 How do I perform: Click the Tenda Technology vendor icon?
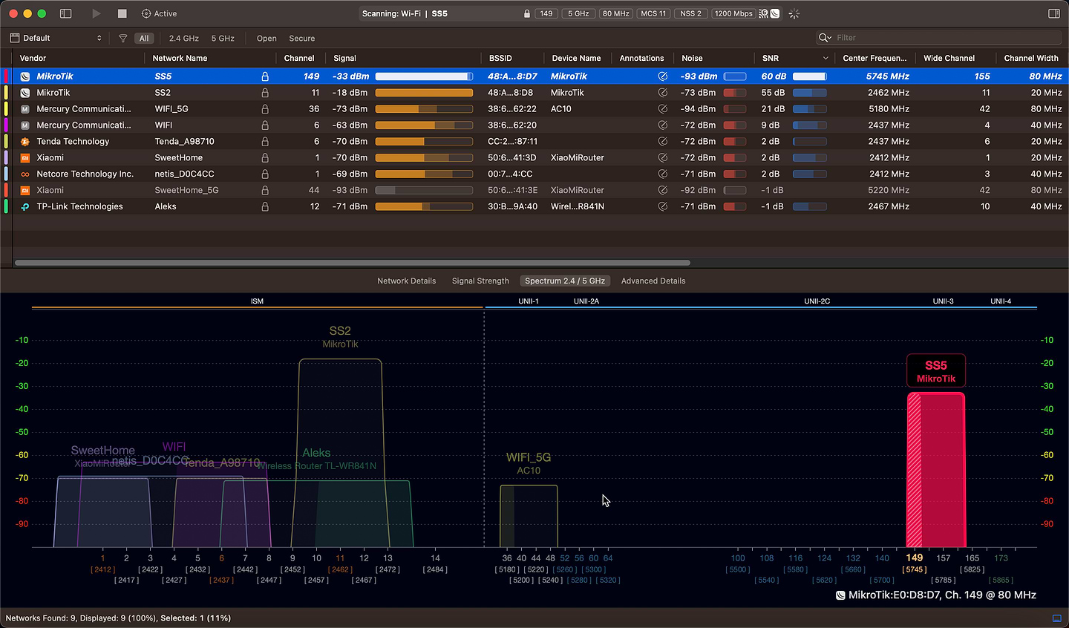coord(24,141)
